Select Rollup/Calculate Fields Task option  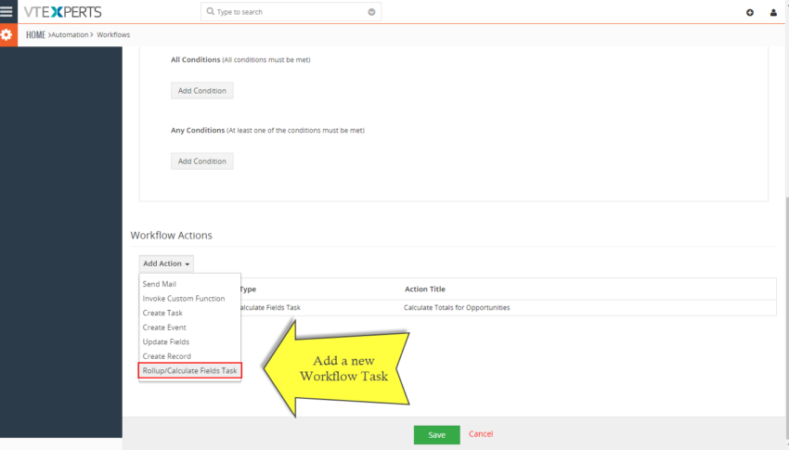point(189,370)
